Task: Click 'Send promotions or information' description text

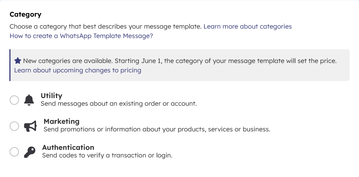Action: pyautogui.click(x=157, y=129)
